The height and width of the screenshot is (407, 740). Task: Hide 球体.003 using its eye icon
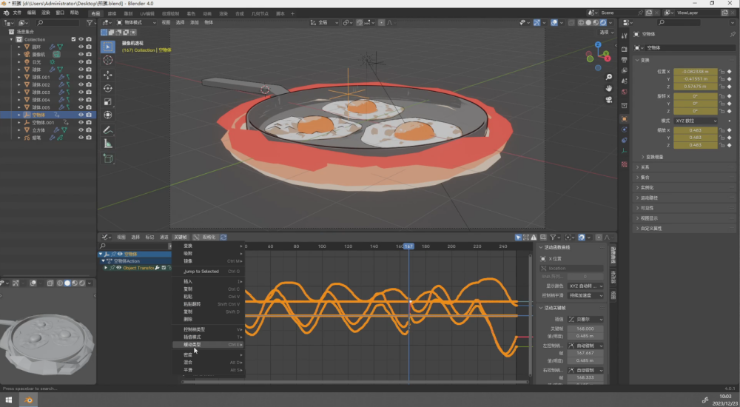point(81,92)
